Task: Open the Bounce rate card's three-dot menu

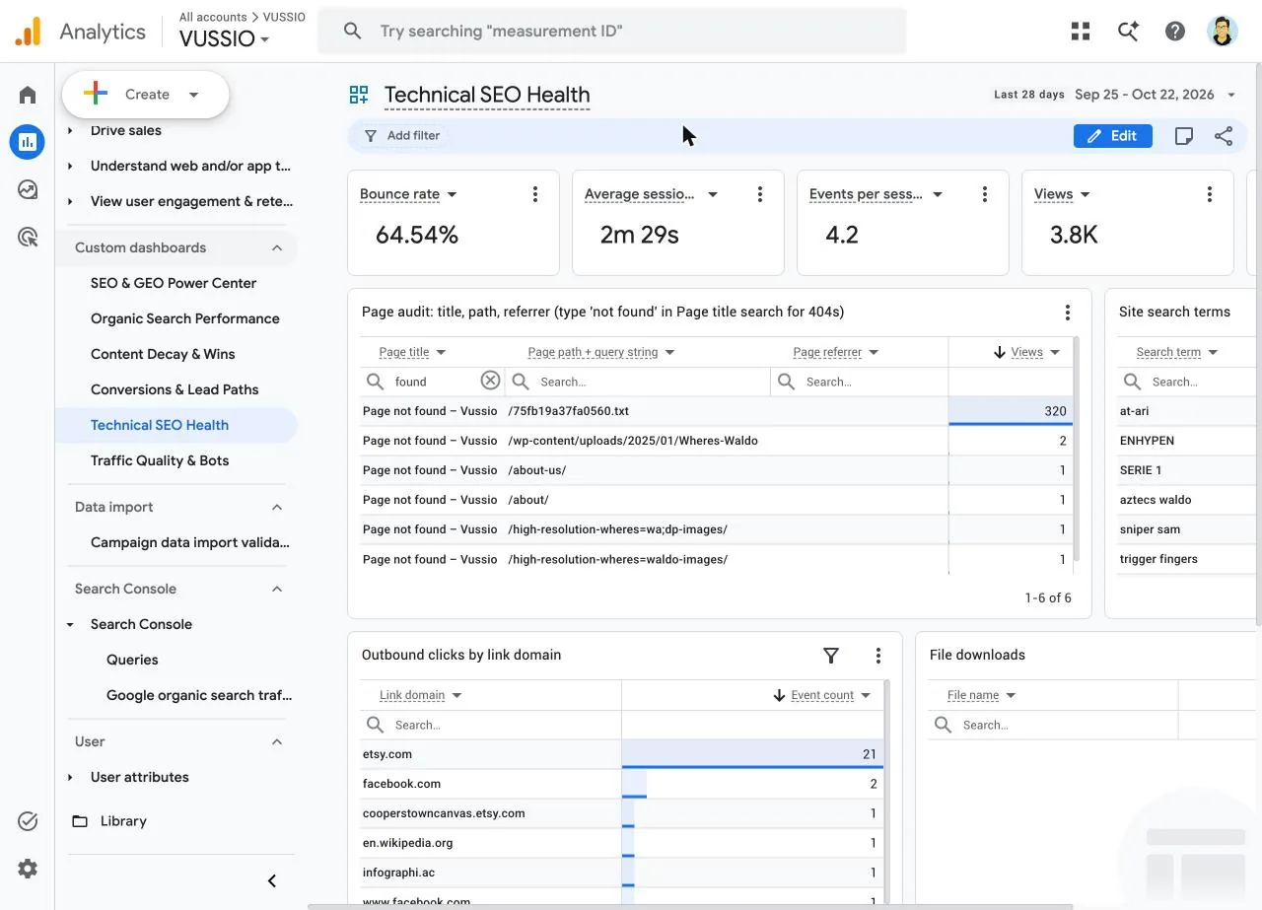Action: [535, 194]
